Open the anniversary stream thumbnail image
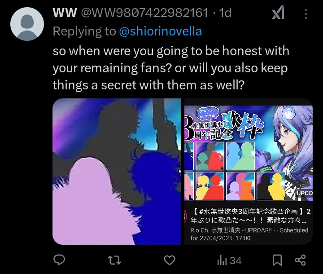Screen dimensions: 323x274 (249, 153)
